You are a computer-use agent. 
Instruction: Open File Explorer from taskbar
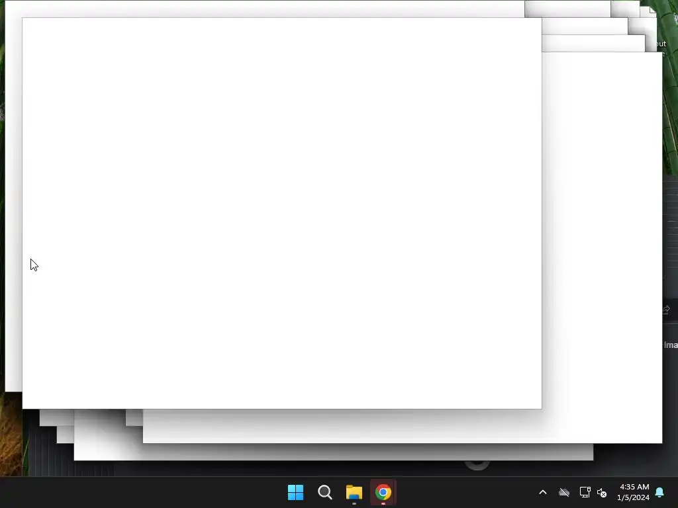(354, 492)
